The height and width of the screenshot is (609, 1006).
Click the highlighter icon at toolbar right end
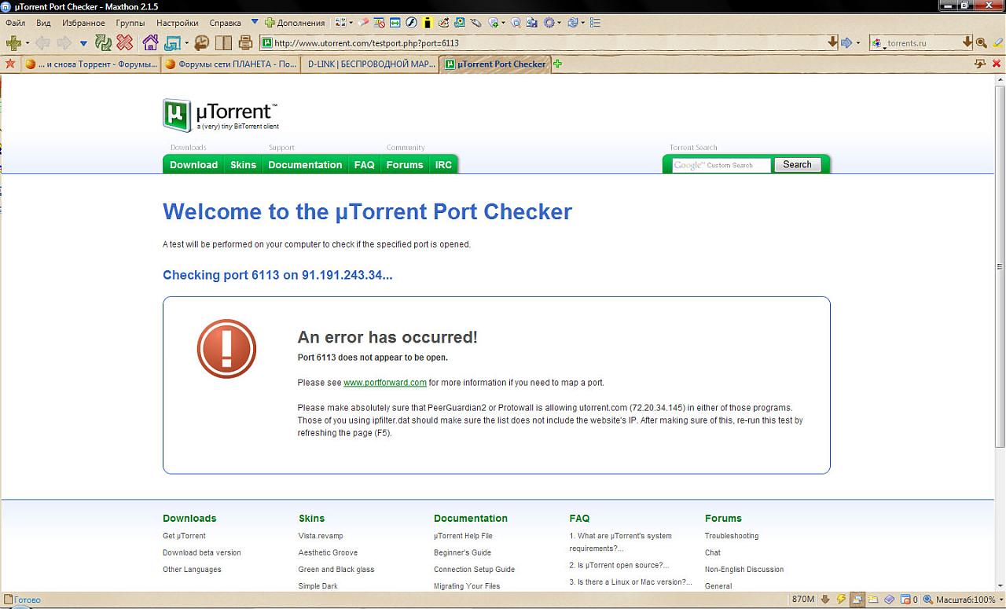pyautogui.click(x=999, y=42)
